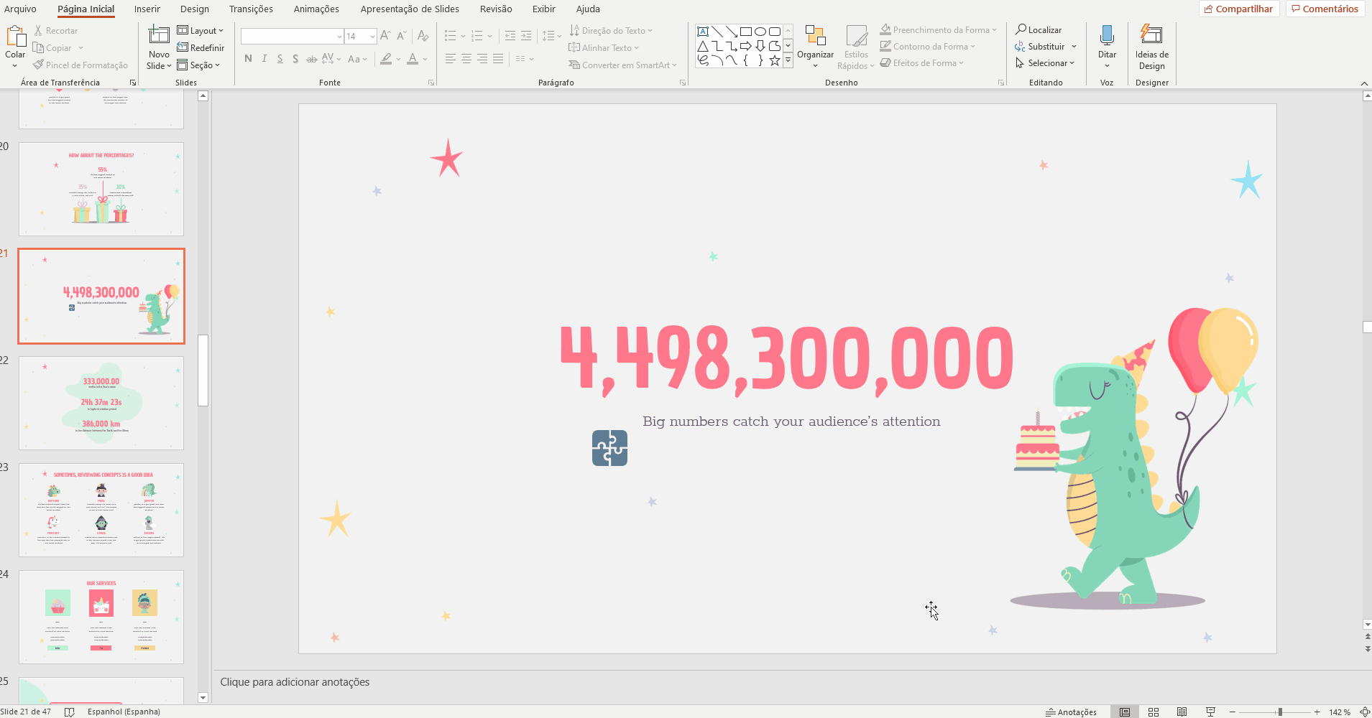1372x718 pixels.
Task: Open line spacing dropdown
Action: pyautogui.click(x=552, y=36)
